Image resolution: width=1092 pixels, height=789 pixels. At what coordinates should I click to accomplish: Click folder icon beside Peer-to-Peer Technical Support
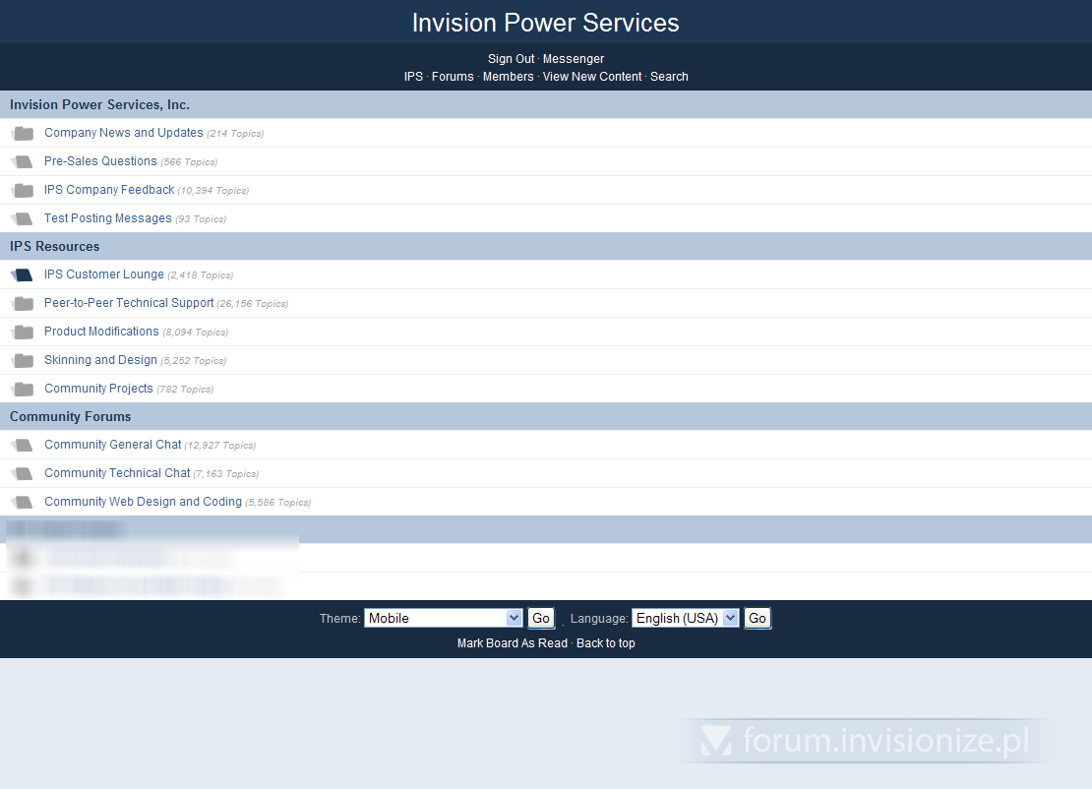point(23,304)
